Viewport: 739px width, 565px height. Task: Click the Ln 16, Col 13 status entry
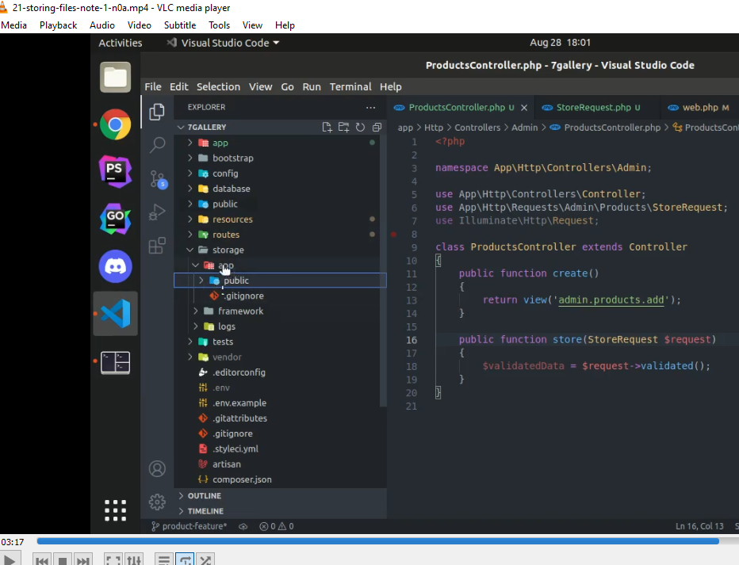pyautogui.click(x=699, y=526)
